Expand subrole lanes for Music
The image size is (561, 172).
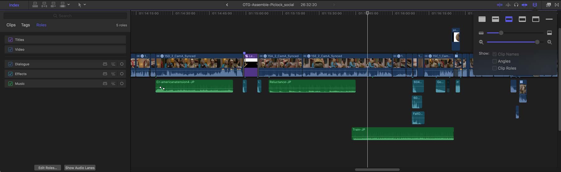tap(113, 84)
